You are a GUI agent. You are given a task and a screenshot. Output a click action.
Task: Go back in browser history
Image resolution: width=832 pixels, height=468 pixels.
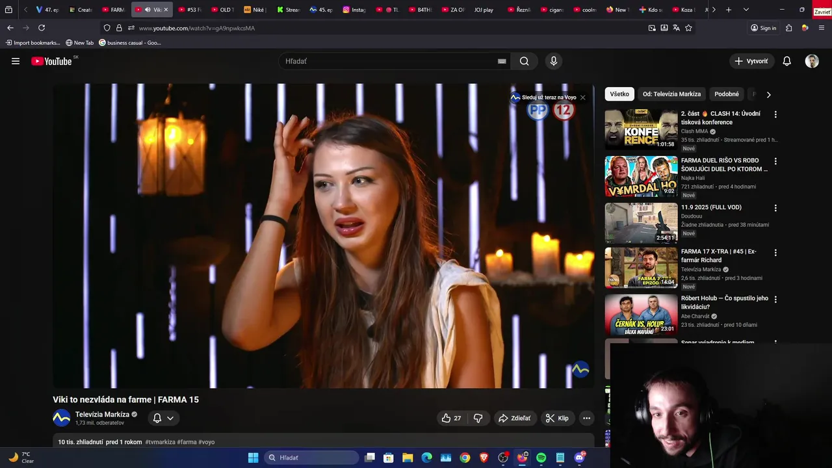(10, 28)
